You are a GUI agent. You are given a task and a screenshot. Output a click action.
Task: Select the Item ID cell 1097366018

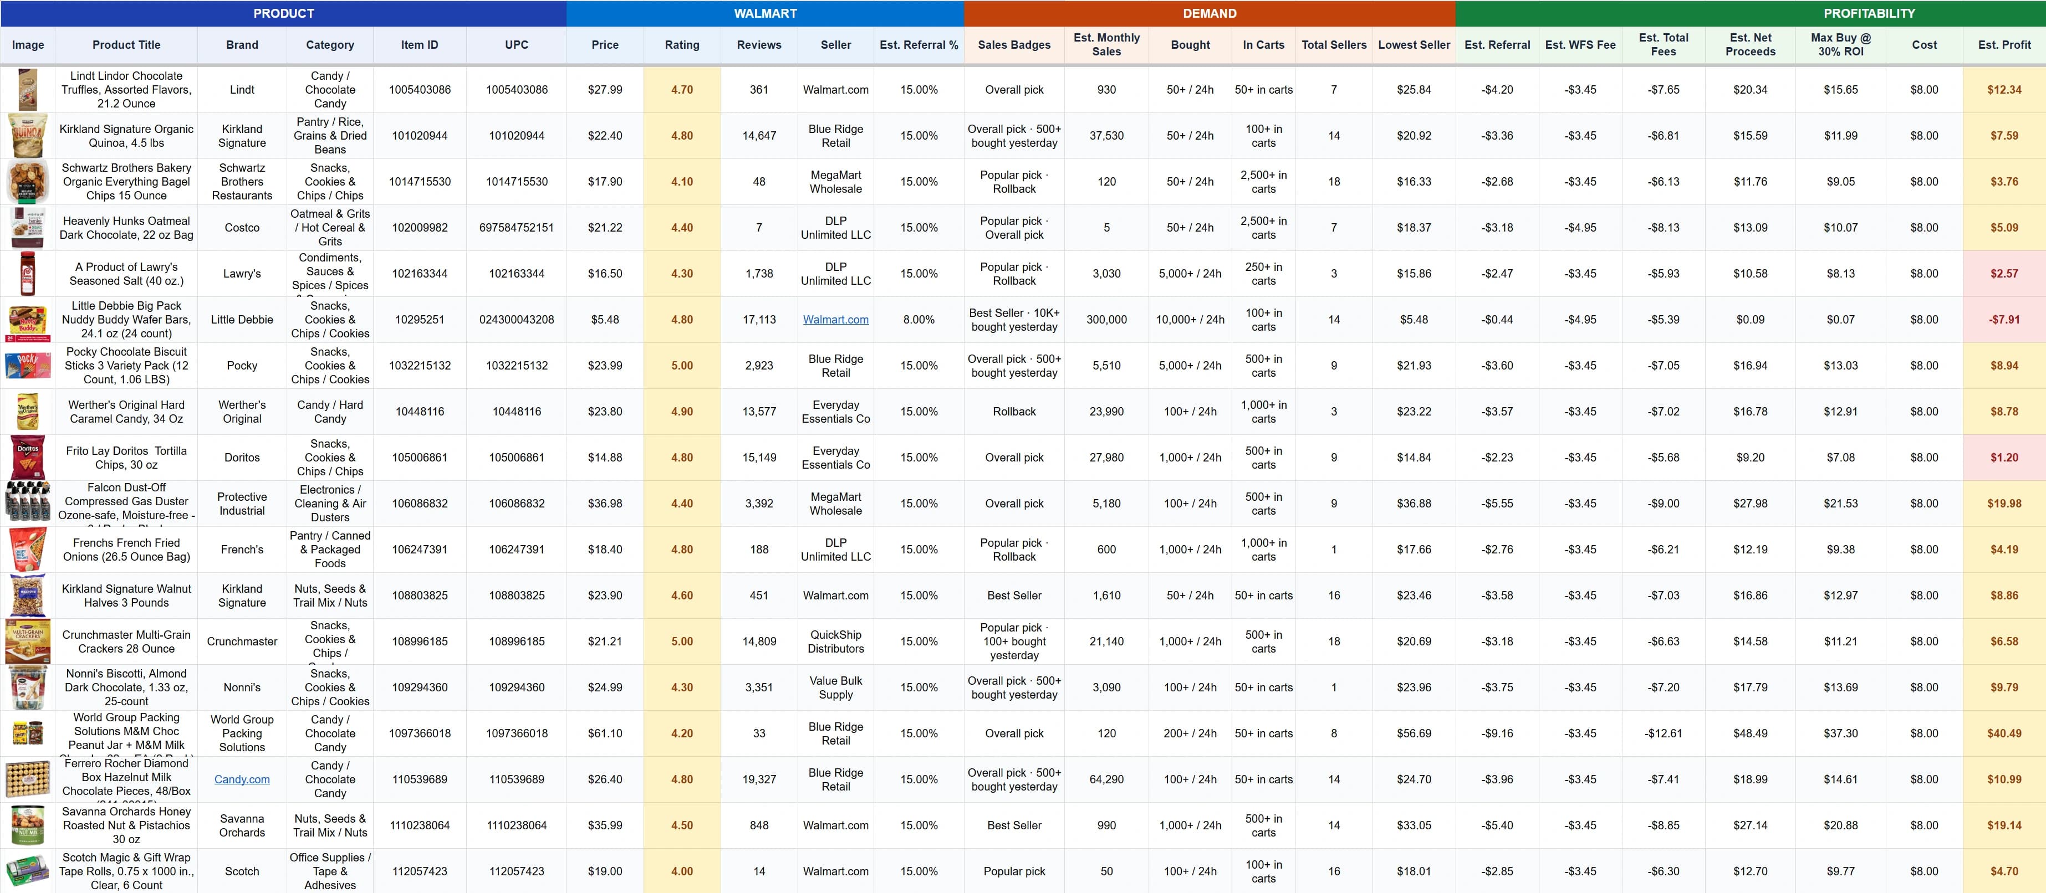point(420,733)
